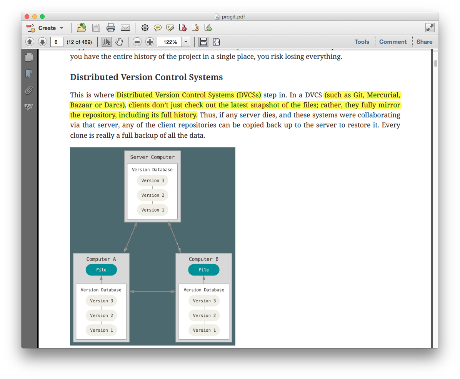
Task: Select the highlight text tool icon
Action: tap(170, 28)
